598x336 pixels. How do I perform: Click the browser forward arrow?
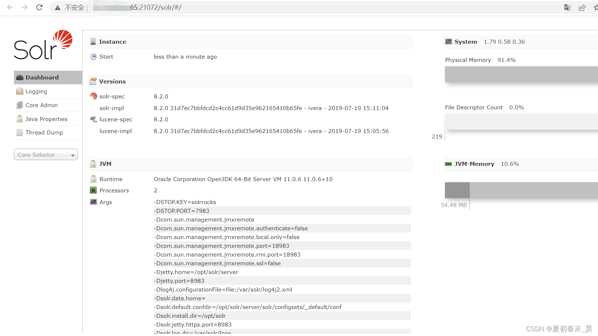click(x=24, y=7)
